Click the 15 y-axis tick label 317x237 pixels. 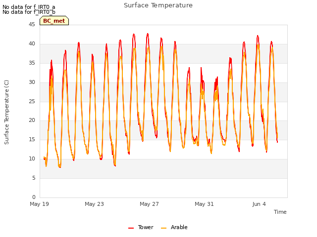click(x=32, y=139)
